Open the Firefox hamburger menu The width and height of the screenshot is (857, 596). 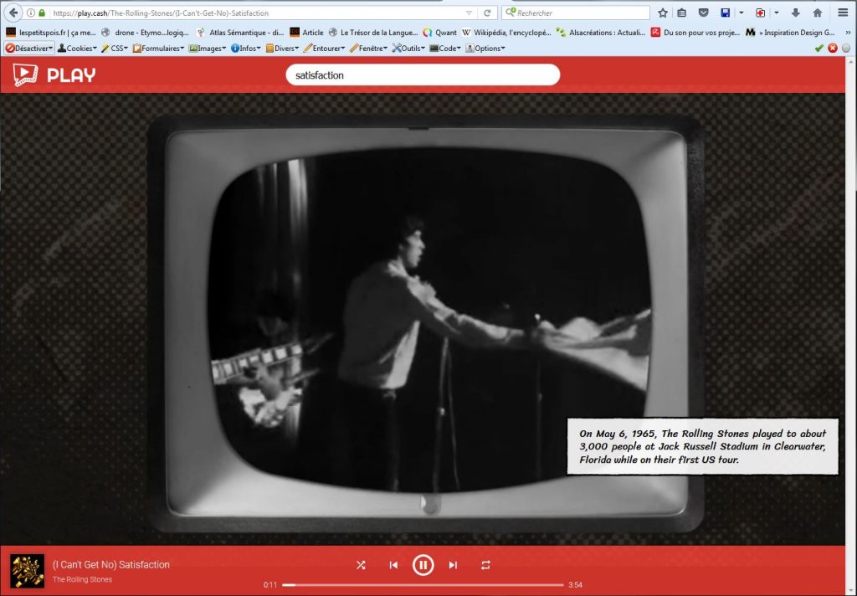point(843,13)
